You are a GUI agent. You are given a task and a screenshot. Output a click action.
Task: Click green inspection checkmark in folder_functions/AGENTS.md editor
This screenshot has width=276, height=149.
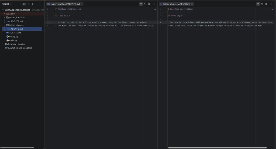click(155, 9)
